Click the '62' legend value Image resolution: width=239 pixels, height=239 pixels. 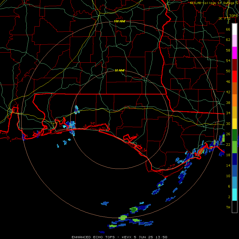pos(228,40)
